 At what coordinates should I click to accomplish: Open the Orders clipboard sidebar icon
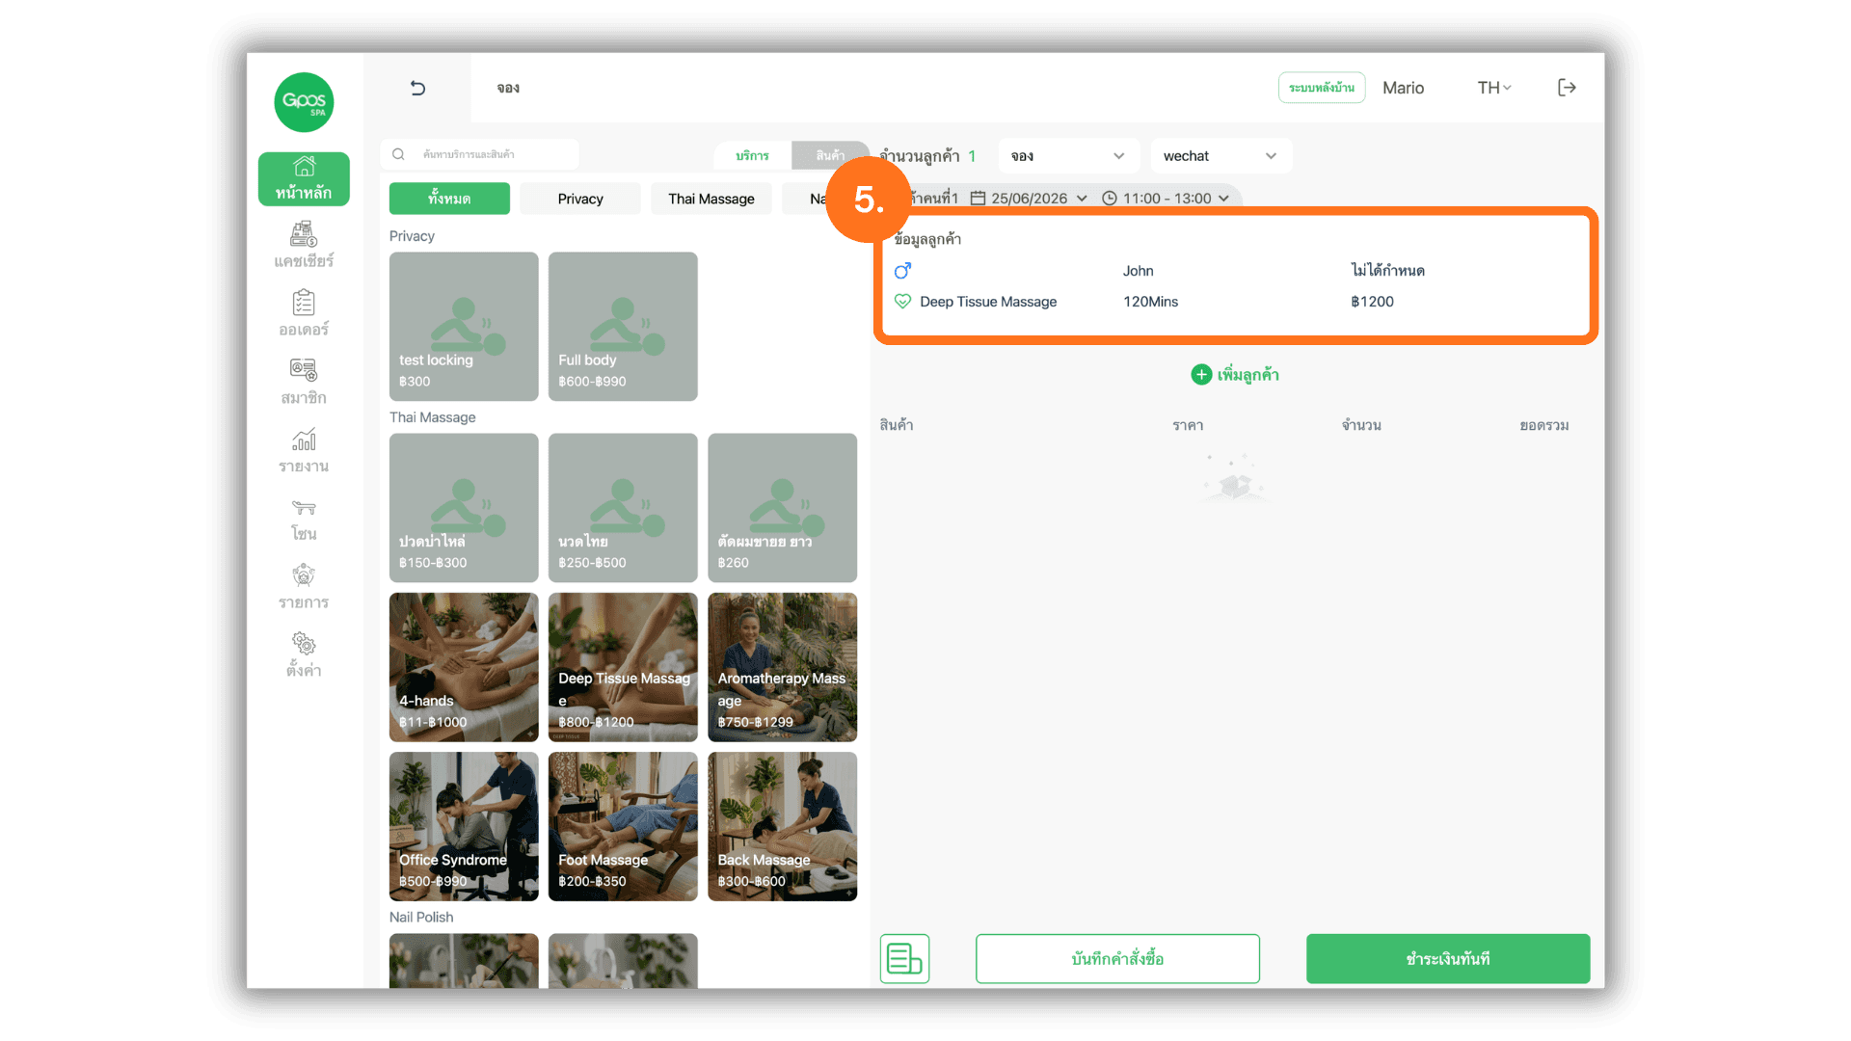[304, 303]
